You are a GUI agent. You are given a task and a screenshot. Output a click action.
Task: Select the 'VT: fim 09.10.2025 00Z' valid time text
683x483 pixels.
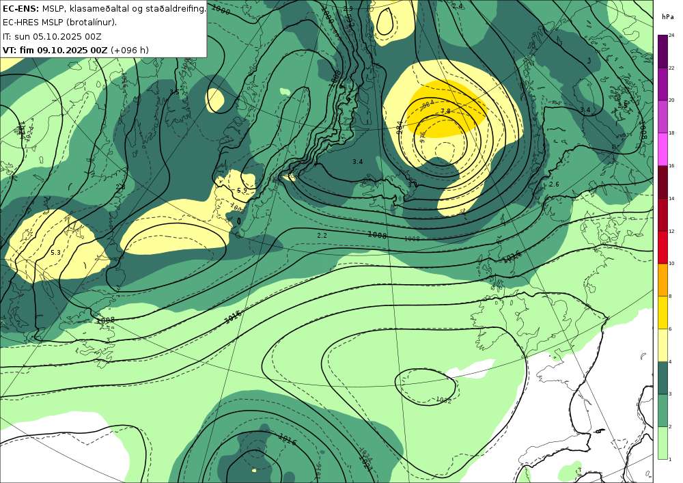click(55, 50)
